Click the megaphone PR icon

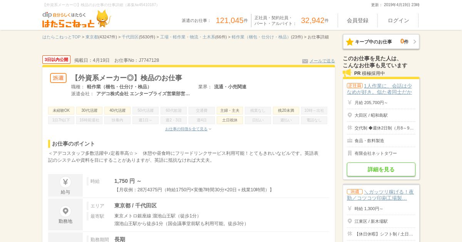(x=347, y=73)
